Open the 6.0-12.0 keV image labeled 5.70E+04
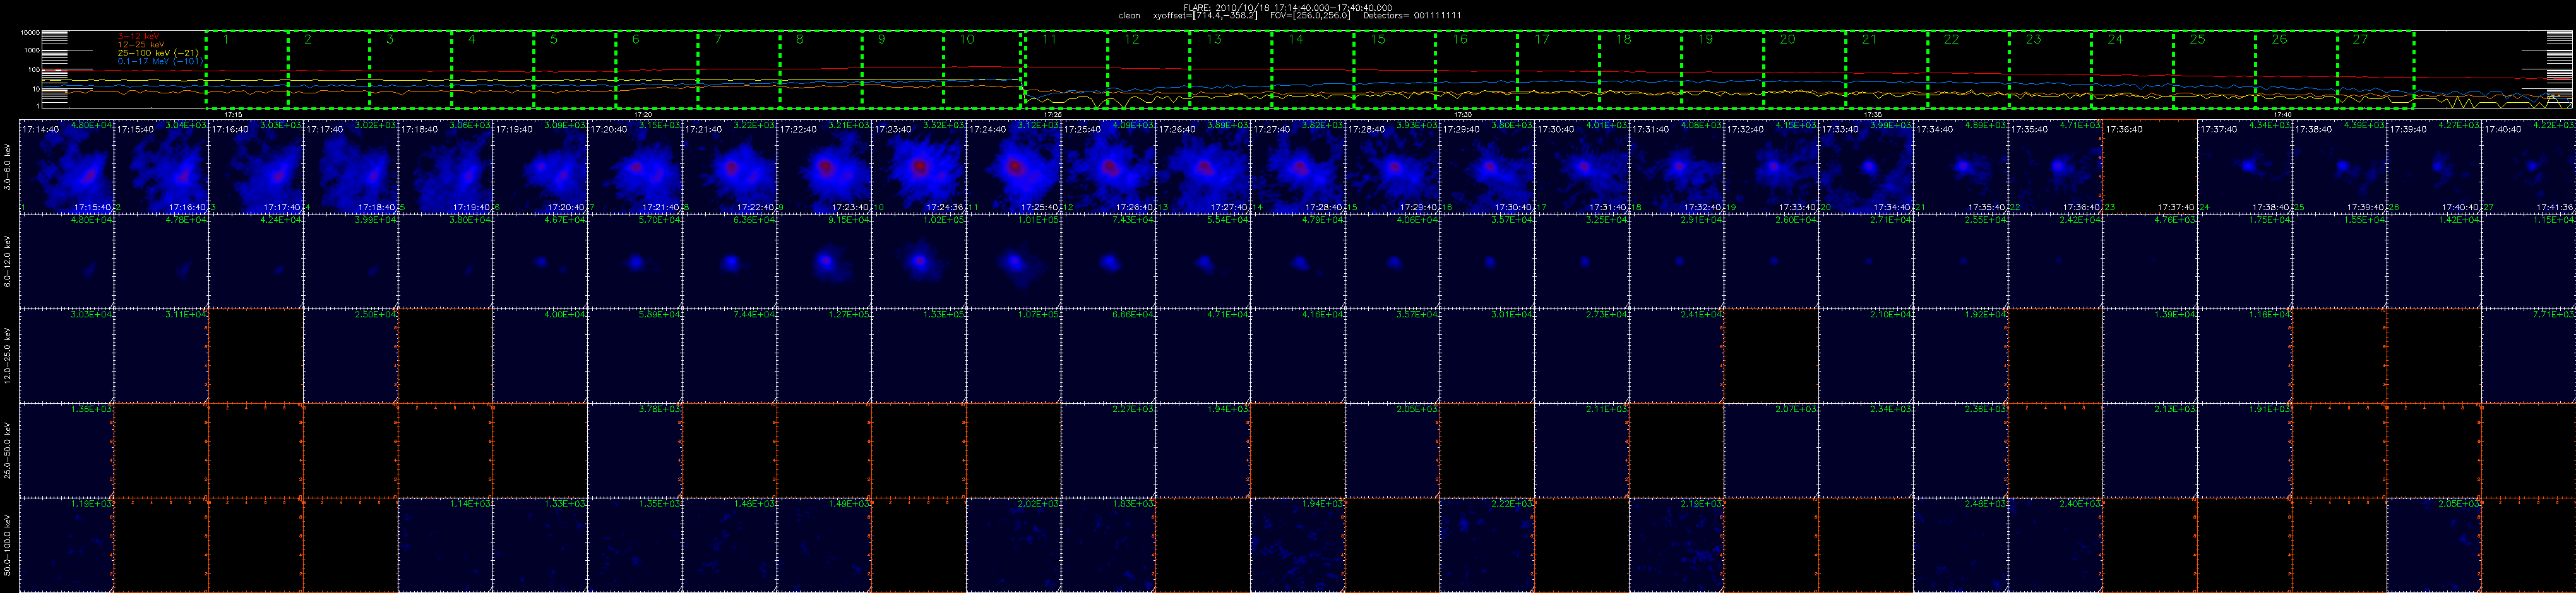 (x=635, y=261)
